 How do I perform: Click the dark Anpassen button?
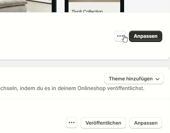[x=145, y=36]
